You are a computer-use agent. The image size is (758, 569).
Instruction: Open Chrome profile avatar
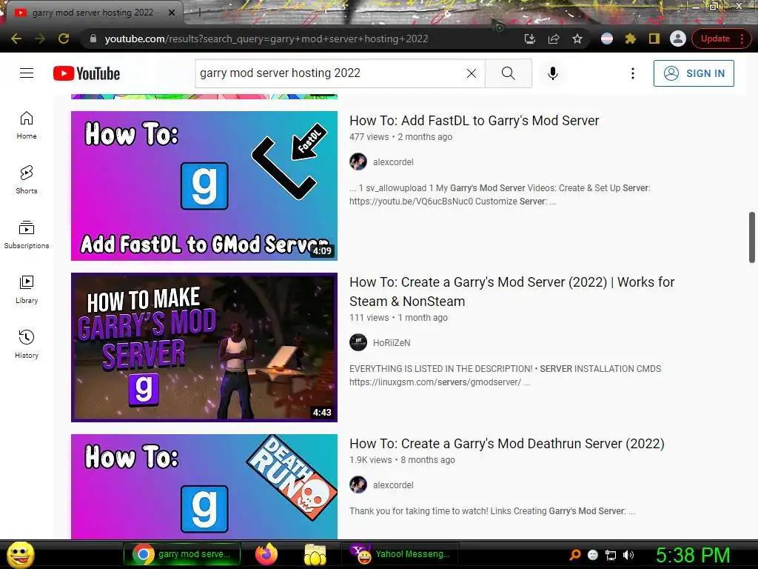678,39
